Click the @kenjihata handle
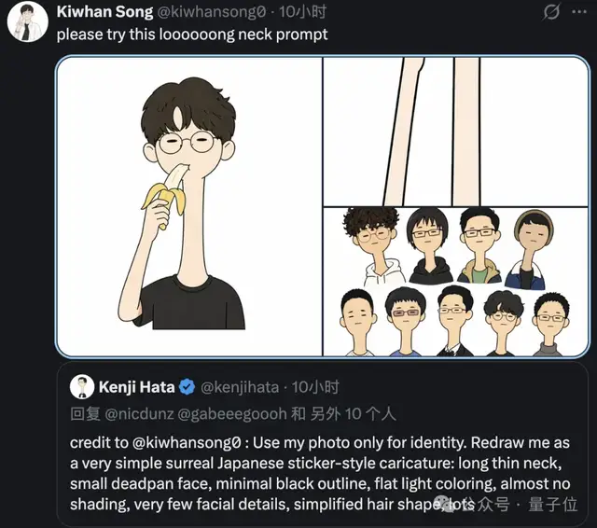The height and width of the screenshot is (528, 597). 240,386
